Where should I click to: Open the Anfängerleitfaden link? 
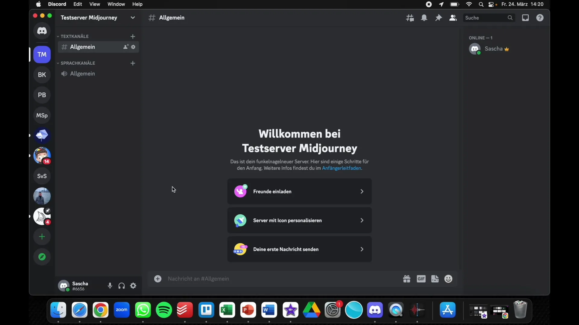pyautogui.click(x=342, y=168)
